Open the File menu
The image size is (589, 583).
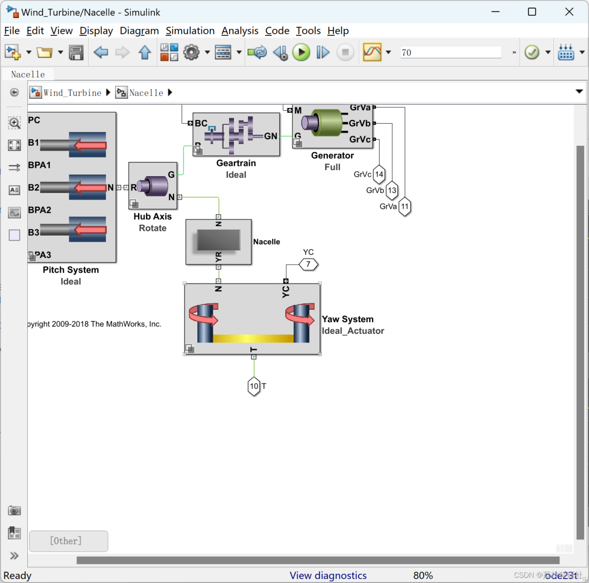pos(11,31)
